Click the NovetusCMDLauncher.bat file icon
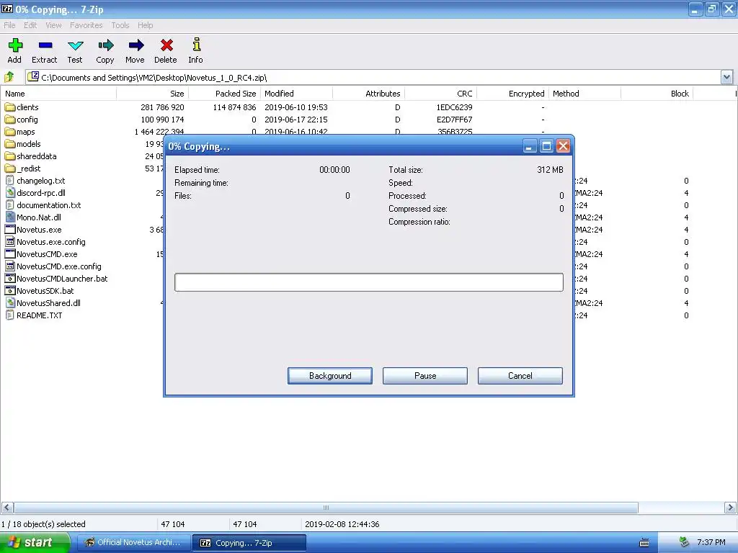The width and height of the screenshot is (738, 553). click(x=10, y=279)
